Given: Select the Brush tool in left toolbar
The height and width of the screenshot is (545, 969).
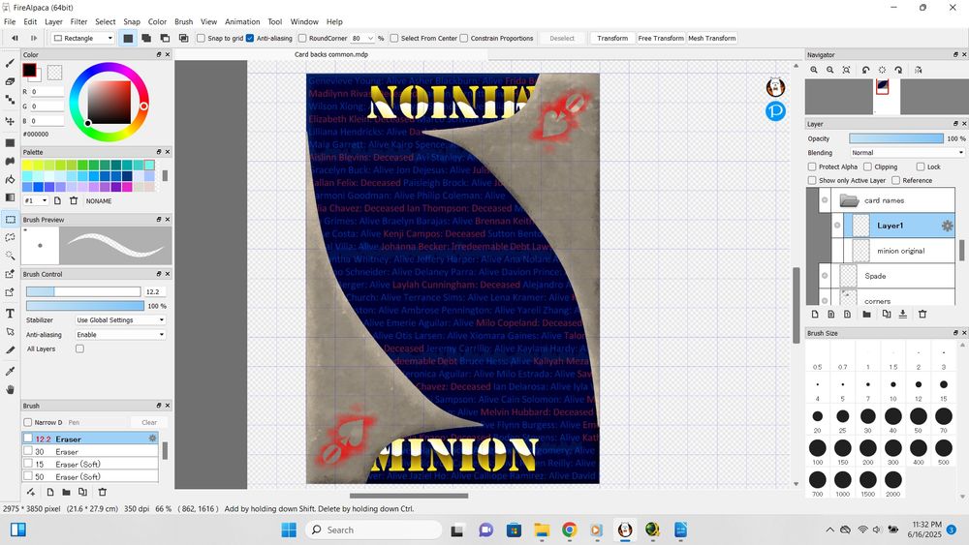Looking at the screenshot, I should [x=10, y=63].
